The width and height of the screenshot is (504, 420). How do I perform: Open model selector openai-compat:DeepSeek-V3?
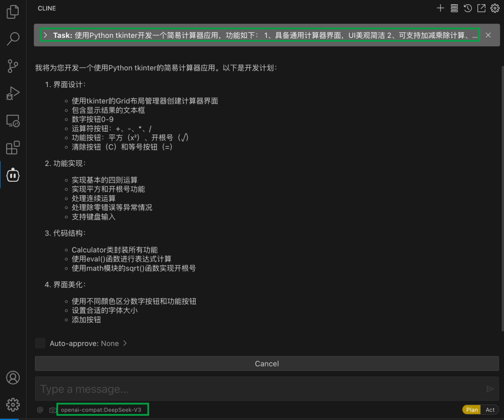coord(101,410)
